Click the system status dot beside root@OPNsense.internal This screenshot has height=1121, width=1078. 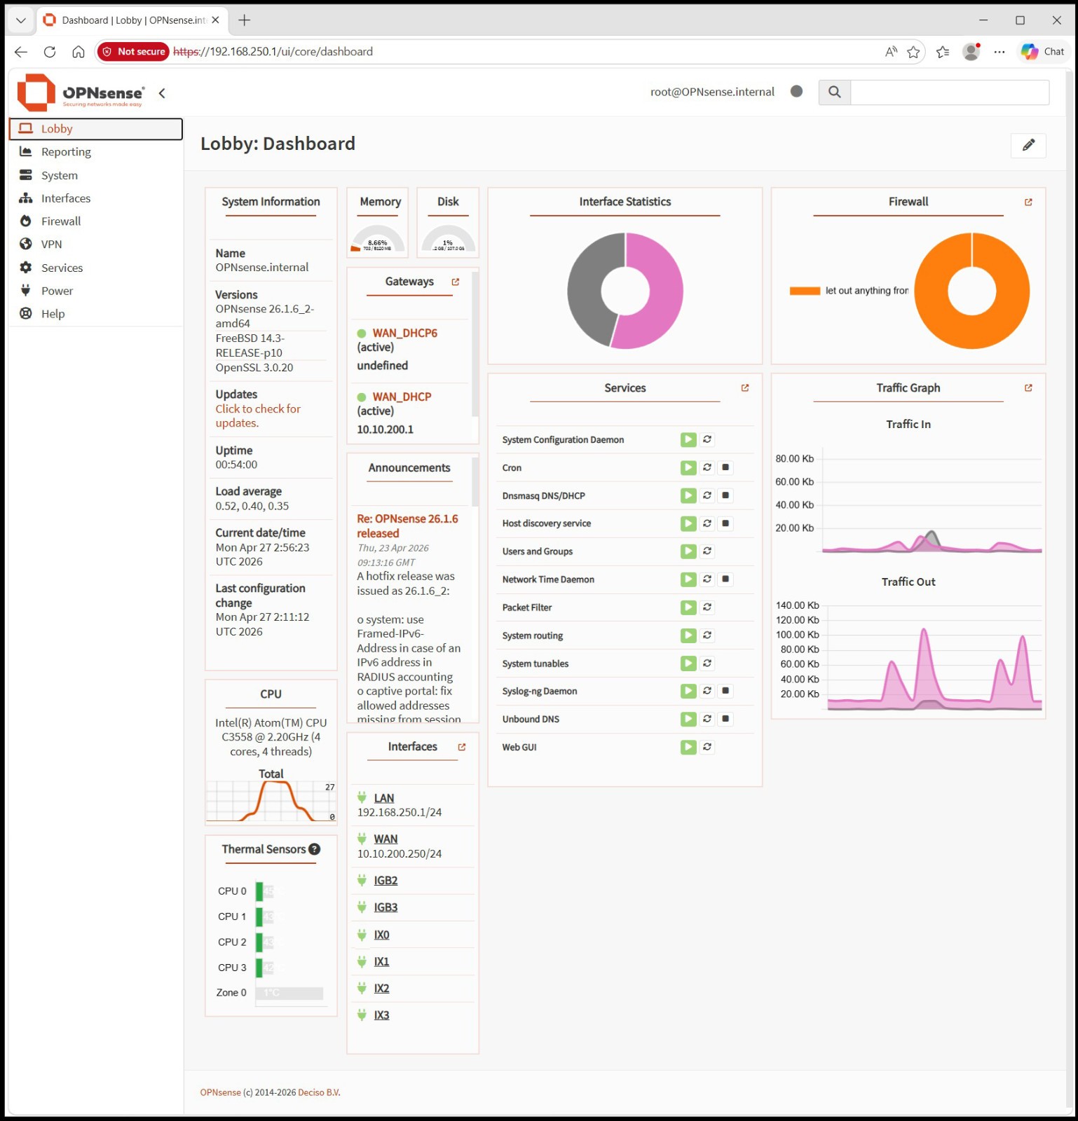tap(796, 91)
